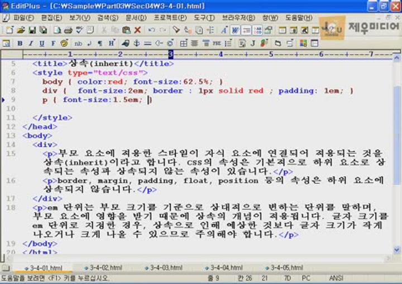Screen dimensions: 402x284
Task: Click the Save floppy disk icon
Action: (x=32, y=30)
